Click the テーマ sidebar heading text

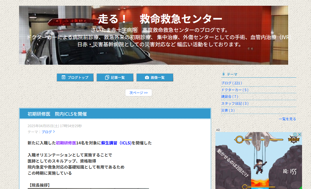point(232,74)
